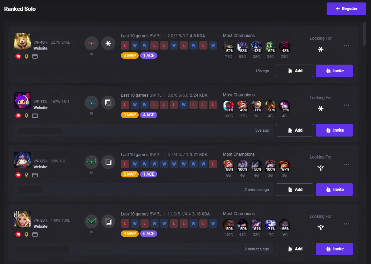Open Website link for the 68% winrate player
The width and height of the screenshot is (371, 264).
(41, 167)
